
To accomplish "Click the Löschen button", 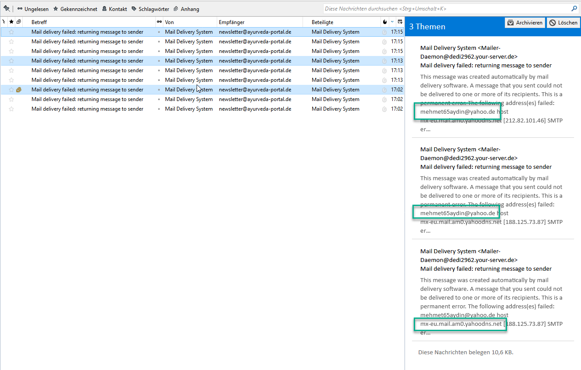I will click(x=563, y=23).
